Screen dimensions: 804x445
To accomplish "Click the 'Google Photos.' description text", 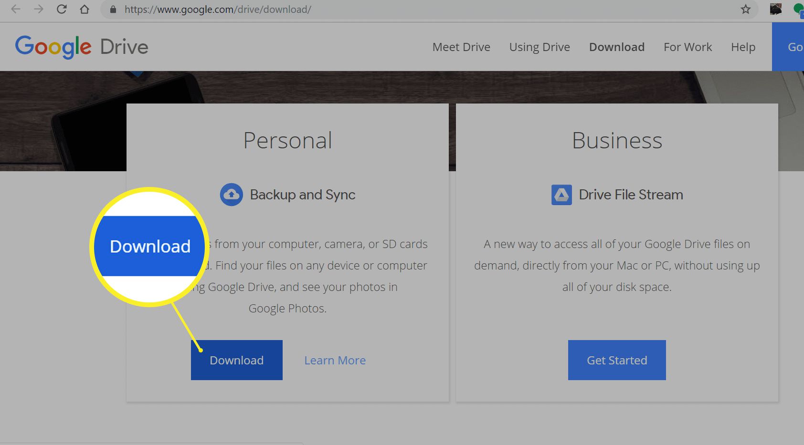I will 287,309.
